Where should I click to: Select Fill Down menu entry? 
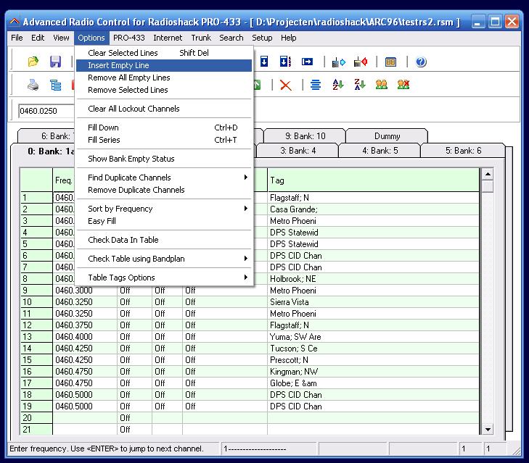tap(164, 128)
